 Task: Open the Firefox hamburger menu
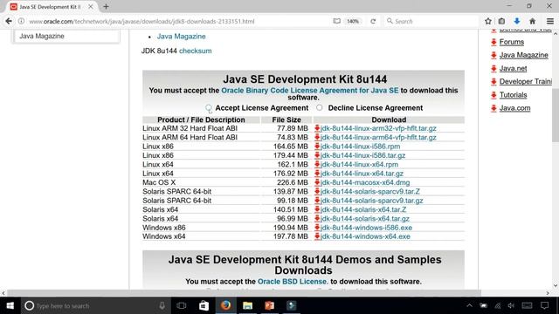pos(550,21)
